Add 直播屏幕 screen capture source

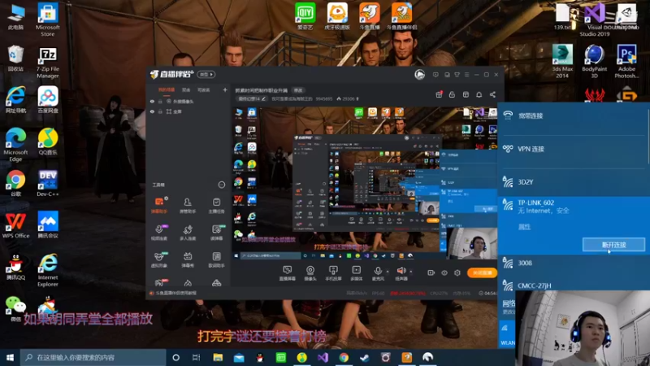point(288,273)
